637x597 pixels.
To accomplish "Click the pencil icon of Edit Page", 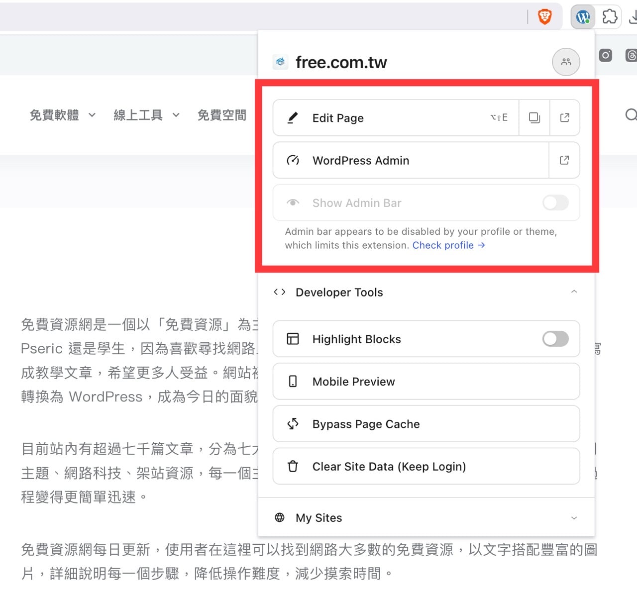I will [x=293, y=118].
